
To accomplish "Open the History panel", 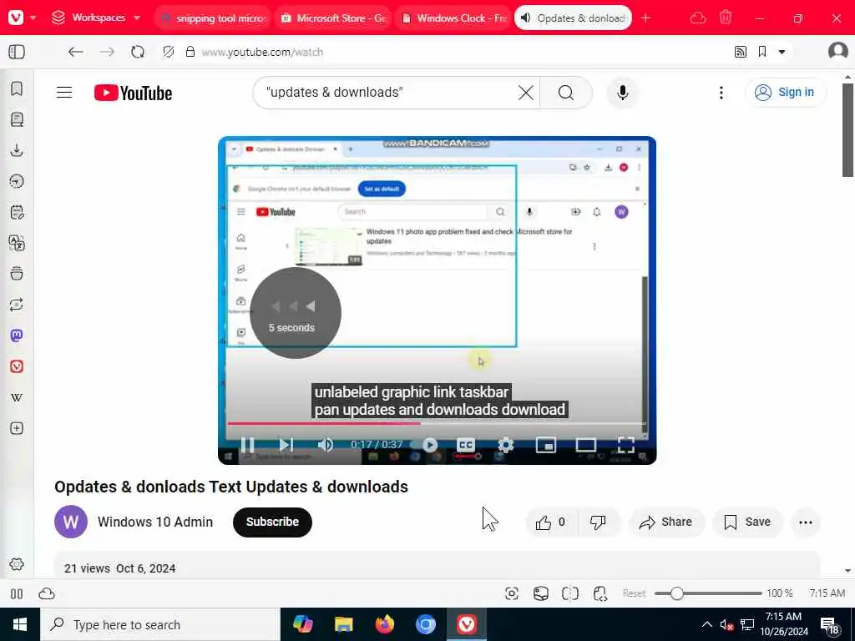I will [x=17, y=181].
